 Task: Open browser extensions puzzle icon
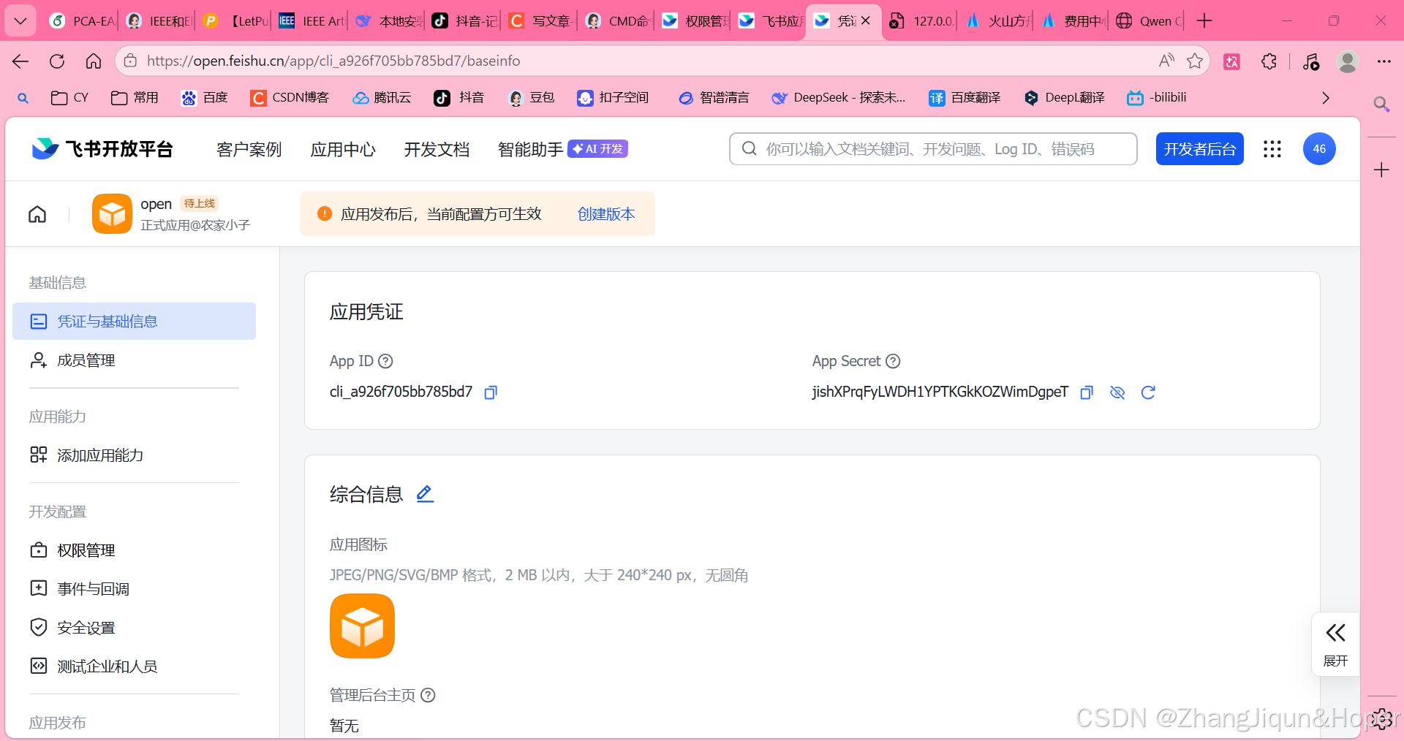tap(1269, 61)
